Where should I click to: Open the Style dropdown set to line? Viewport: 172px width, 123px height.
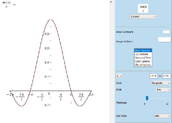[x=163, y=90]
